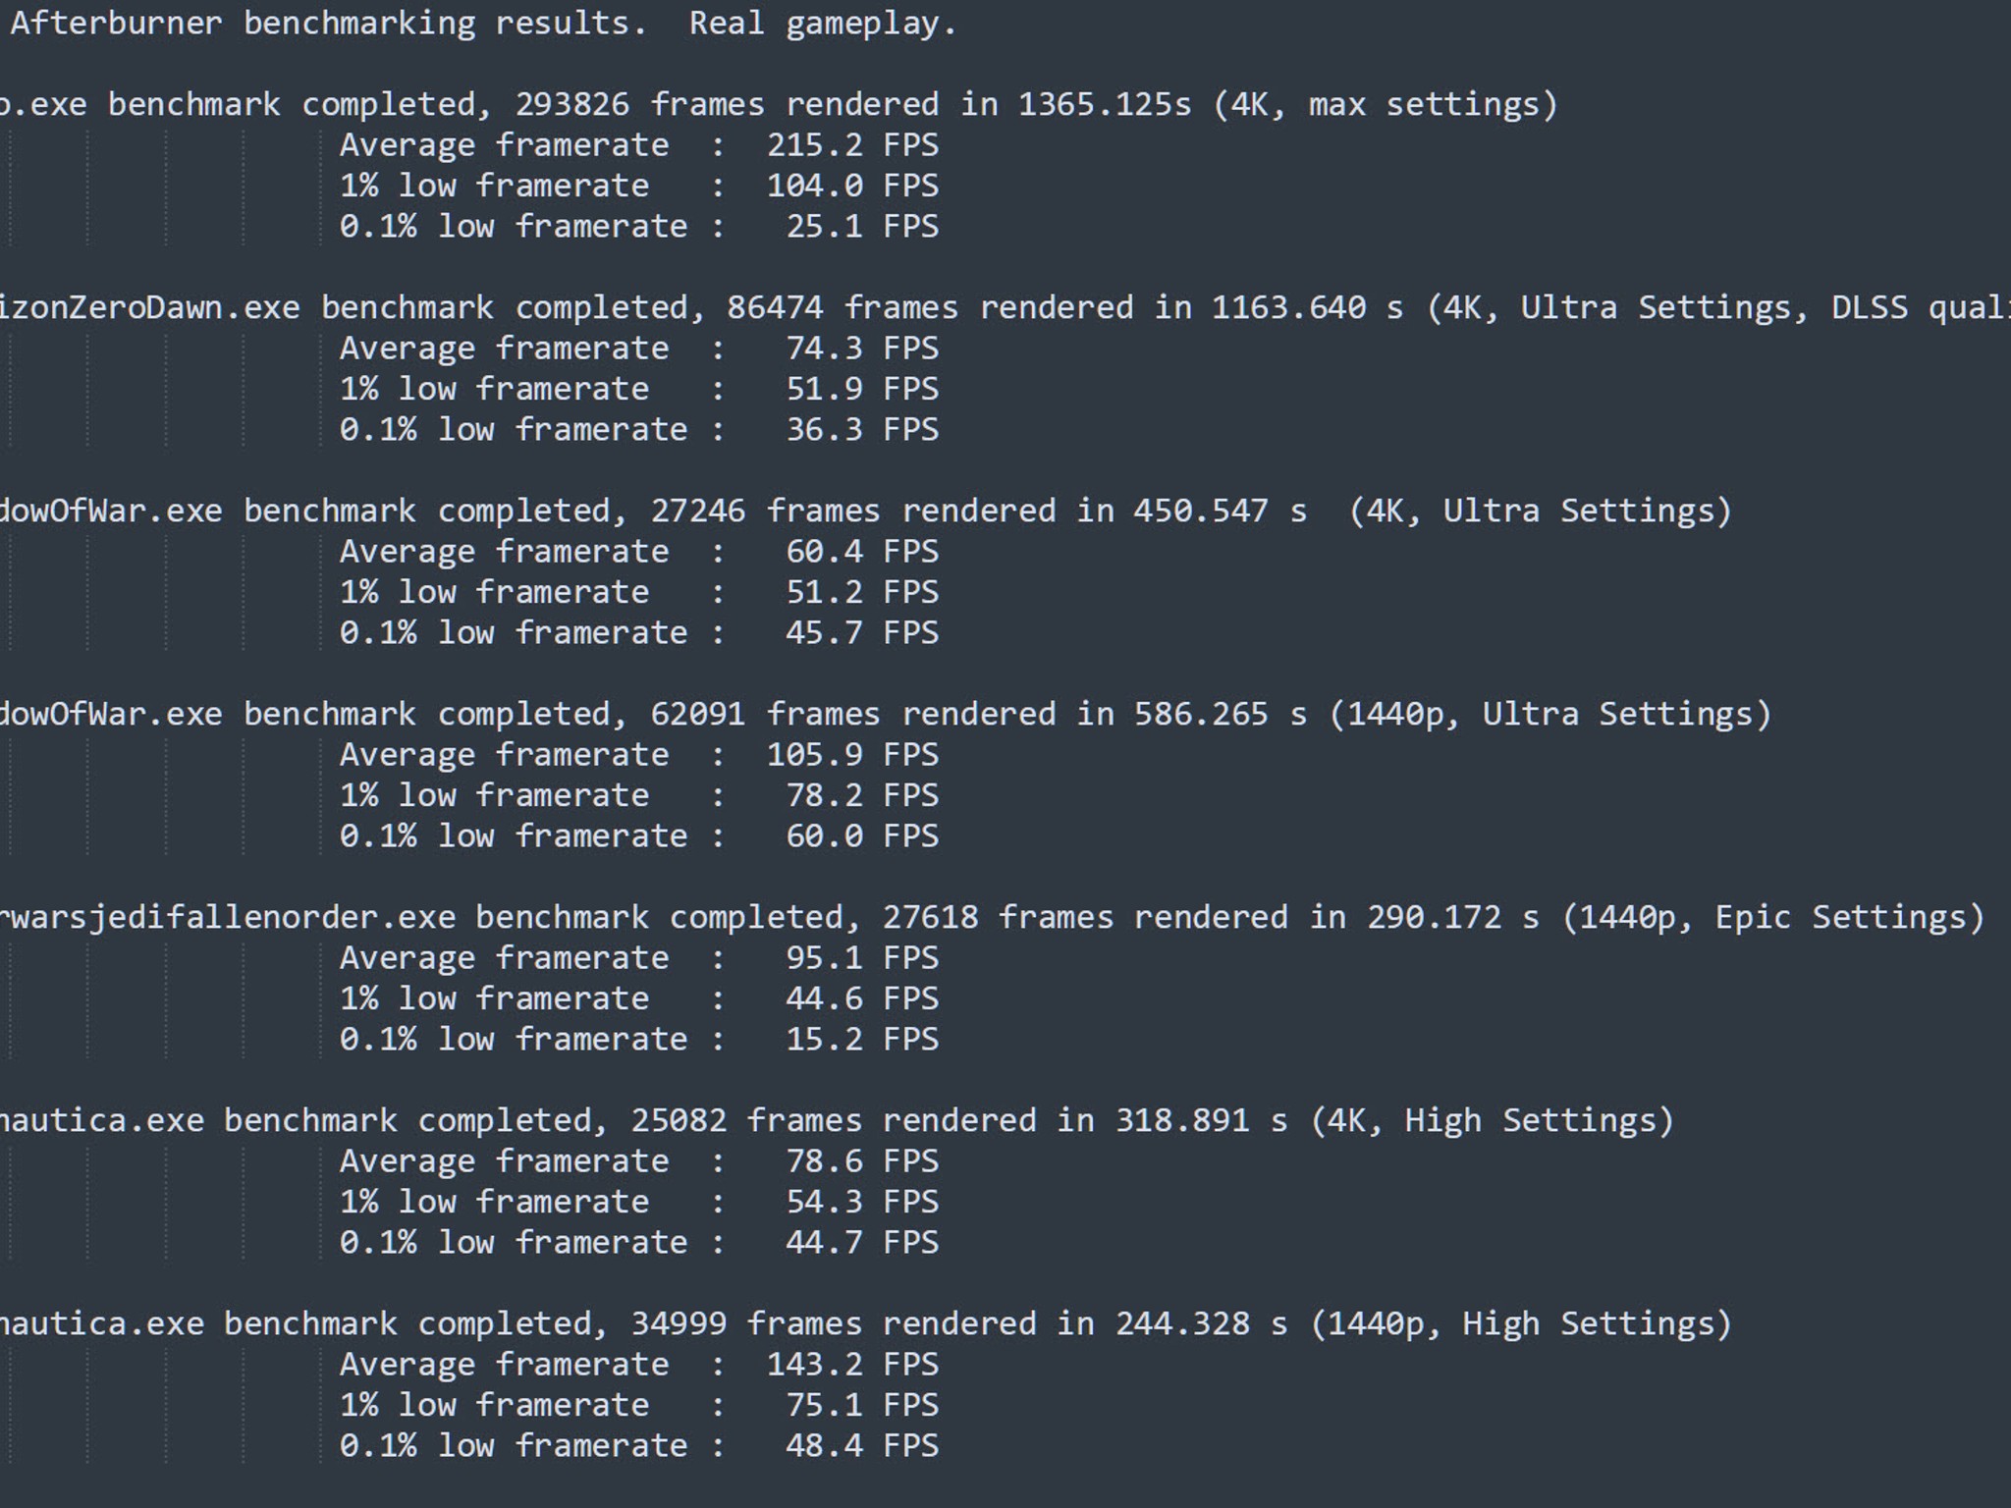
Task: Click the 293826 frames rendered line
Action: click(x=780, y=105)
